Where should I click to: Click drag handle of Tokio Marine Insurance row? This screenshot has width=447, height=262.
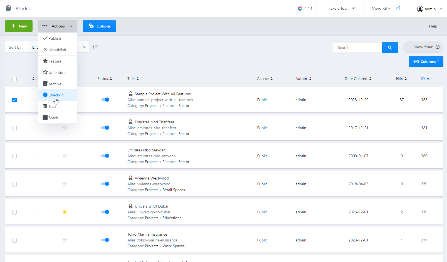tap(33, 240)
